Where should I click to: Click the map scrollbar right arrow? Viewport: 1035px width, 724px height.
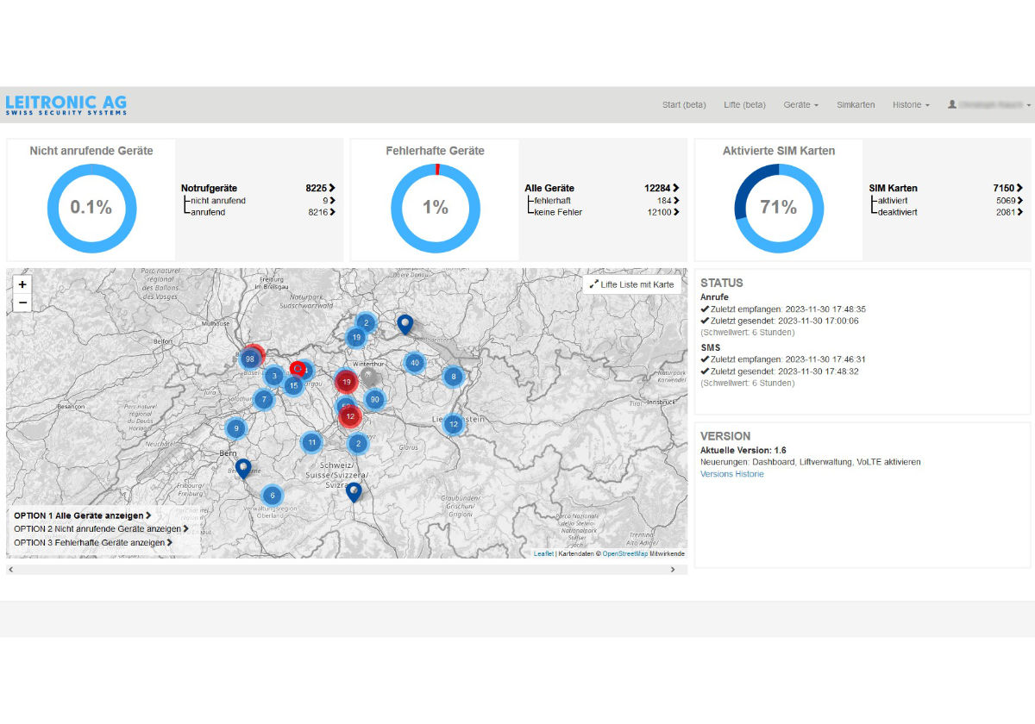pos(674,570)
